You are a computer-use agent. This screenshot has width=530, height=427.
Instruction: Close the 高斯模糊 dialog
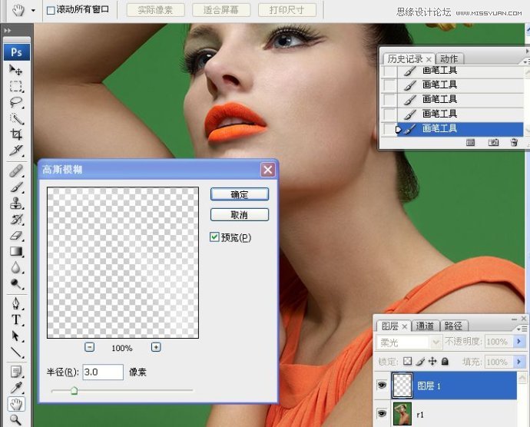click(x=268, y=170)
